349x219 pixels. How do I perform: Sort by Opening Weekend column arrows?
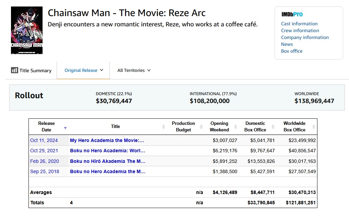tap(235, 127)
